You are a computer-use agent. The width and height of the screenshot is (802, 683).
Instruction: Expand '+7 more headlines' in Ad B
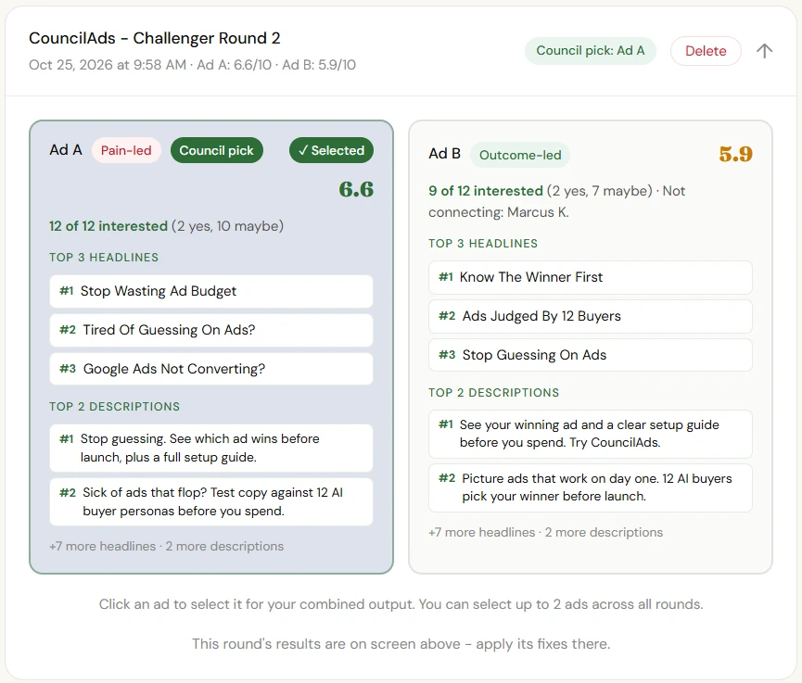click(481, 532)
